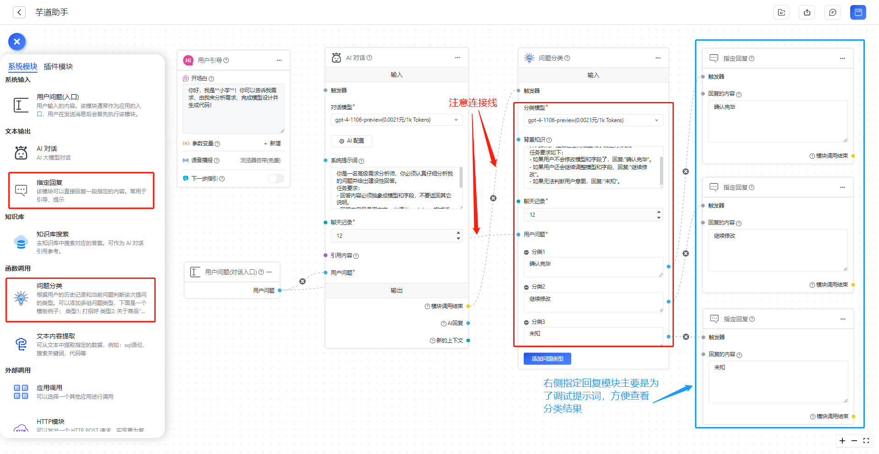Click the AI 配置 button

[x=352, y=141]
